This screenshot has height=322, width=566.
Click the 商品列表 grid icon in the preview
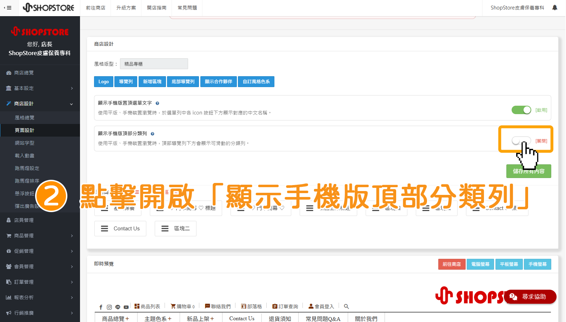(137, 306)
